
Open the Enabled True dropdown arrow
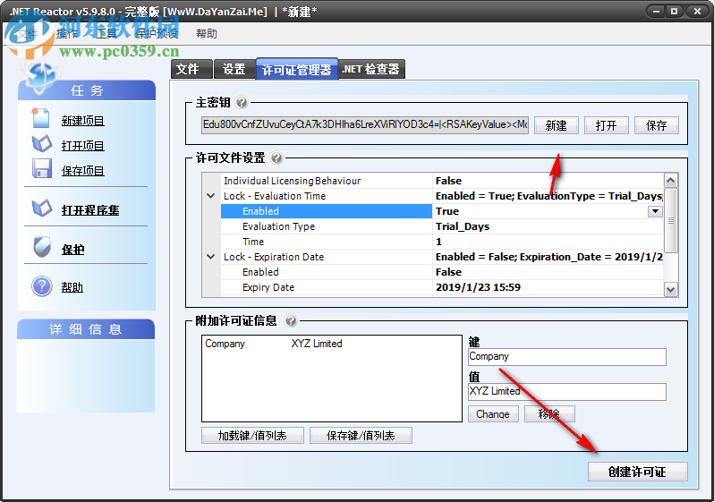tap(655, 211)
